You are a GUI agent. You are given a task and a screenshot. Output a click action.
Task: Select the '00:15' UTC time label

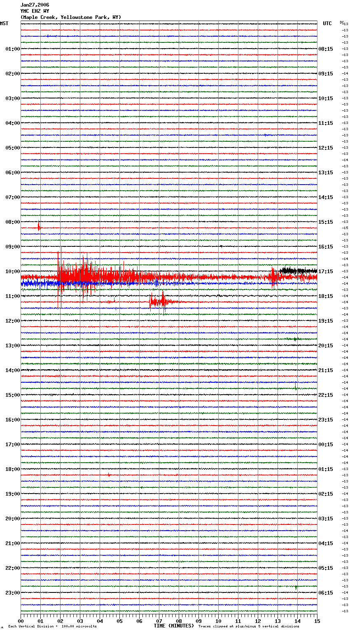(x=326, y=445)
